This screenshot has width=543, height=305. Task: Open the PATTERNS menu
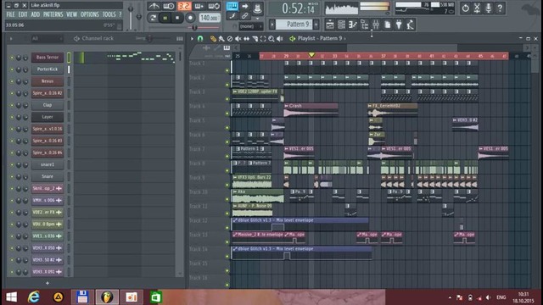pos(53,14)
